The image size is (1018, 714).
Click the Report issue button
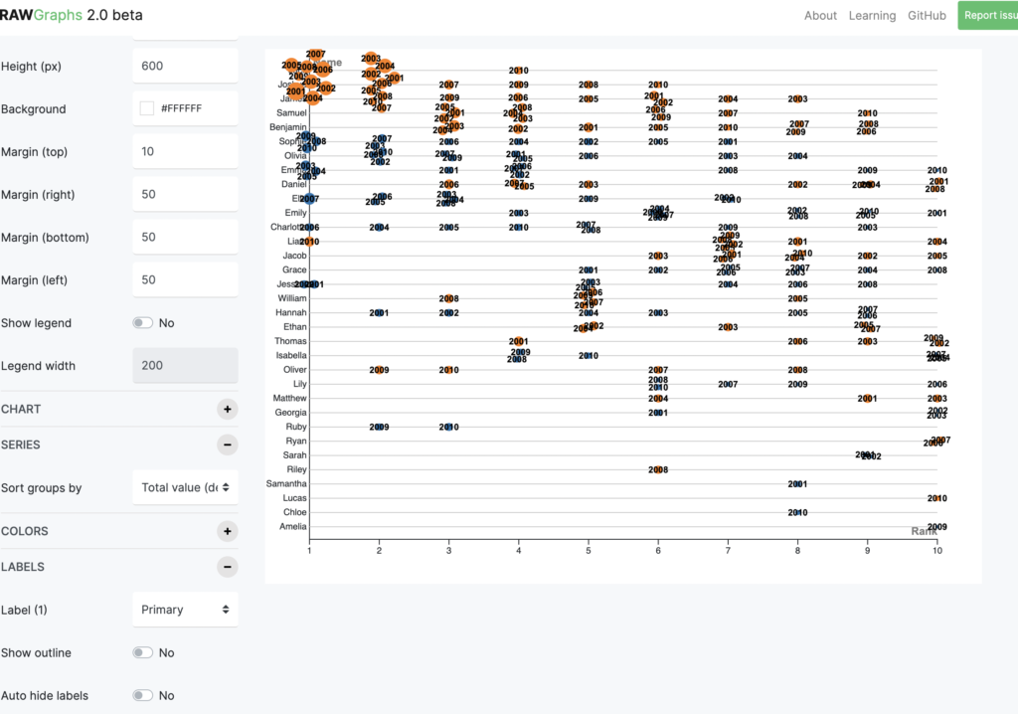click(987, 15)
